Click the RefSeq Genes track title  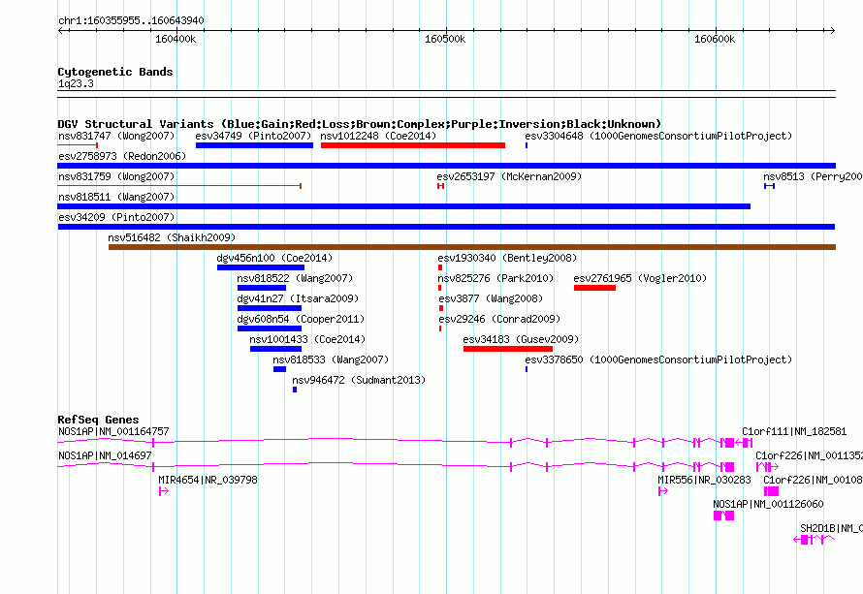pyautogui.click(x=99, y=420)
